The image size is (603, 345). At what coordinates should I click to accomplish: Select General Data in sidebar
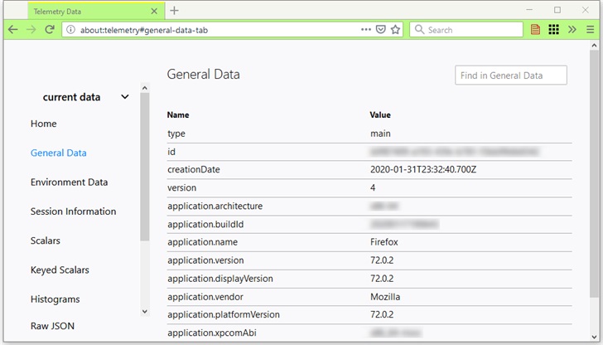pyautogui.click(x=59, y=153)
